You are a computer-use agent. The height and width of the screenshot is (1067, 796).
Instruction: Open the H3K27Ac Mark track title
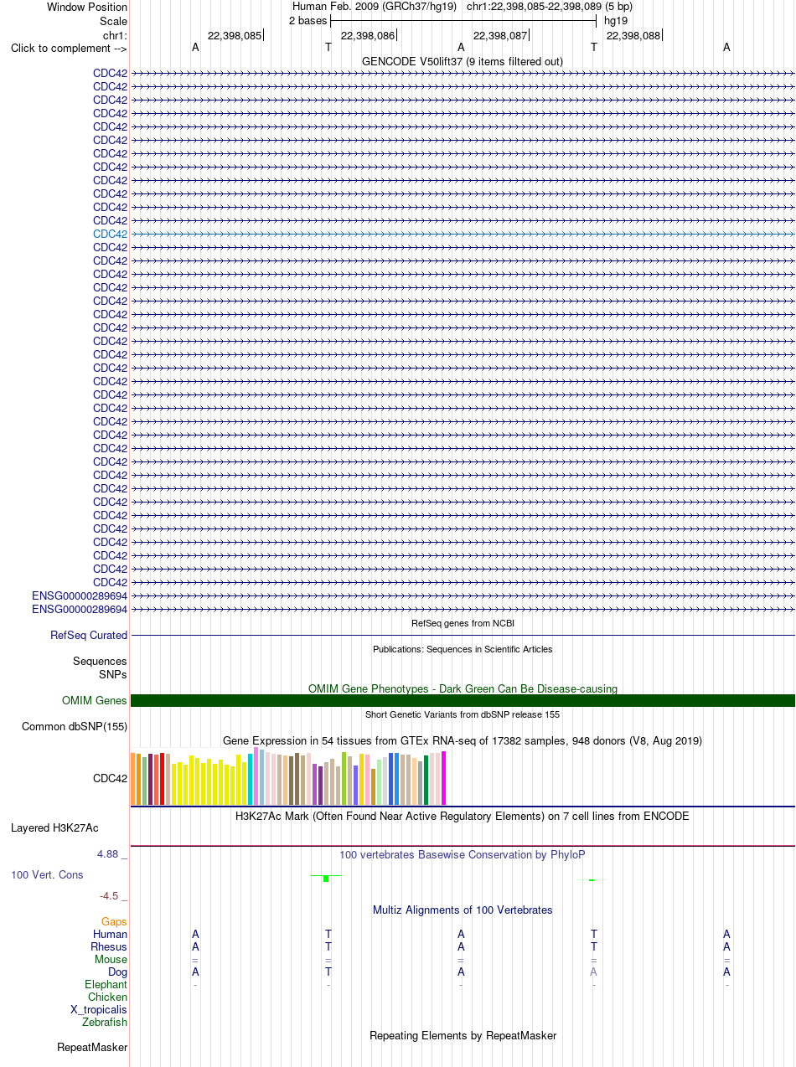click(463, 816)
